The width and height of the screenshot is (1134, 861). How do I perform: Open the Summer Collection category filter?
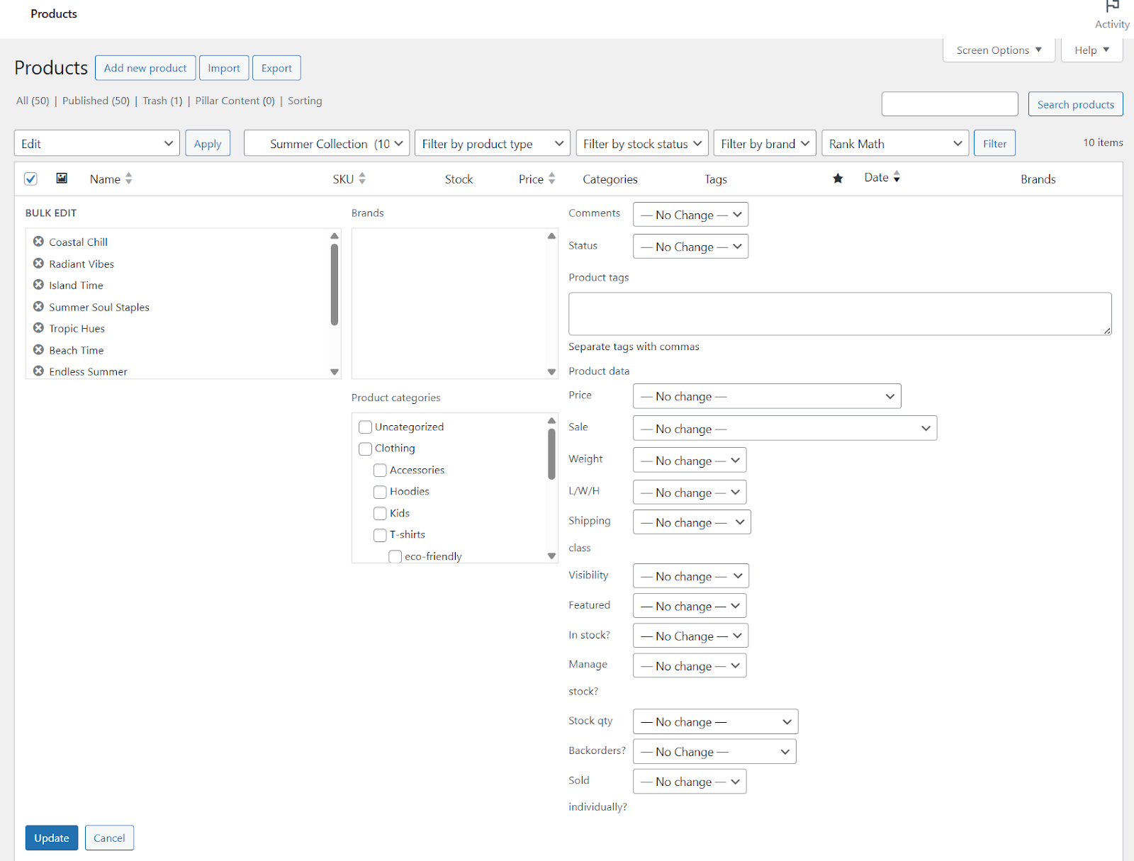(x=327, y=143)
